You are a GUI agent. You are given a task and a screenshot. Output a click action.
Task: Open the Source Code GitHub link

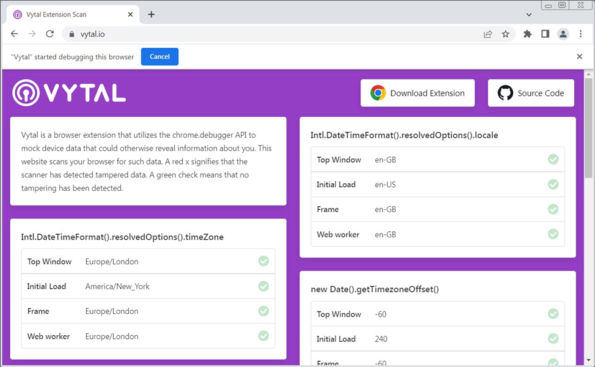pyautogui.click(x=531, y=93)
